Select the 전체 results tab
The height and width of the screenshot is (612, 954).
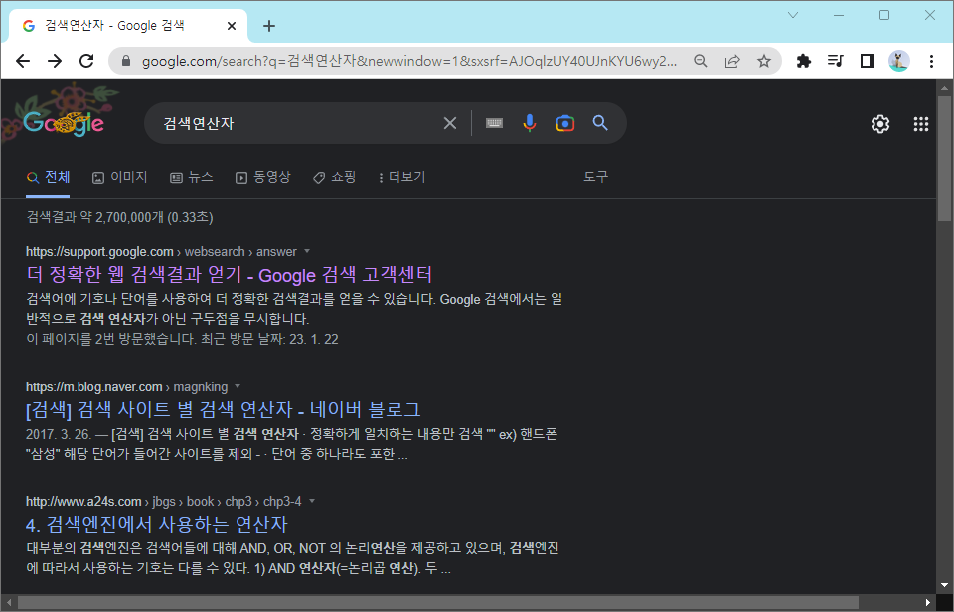click(48, 177)
